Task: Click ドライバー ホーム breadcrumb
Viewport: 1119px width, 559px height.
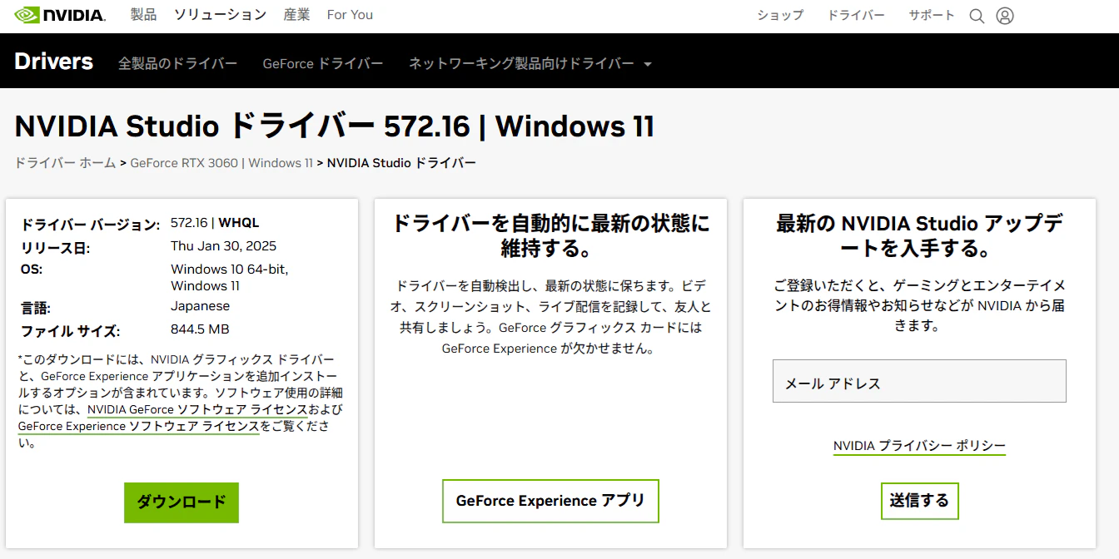Action: [65, 163]
